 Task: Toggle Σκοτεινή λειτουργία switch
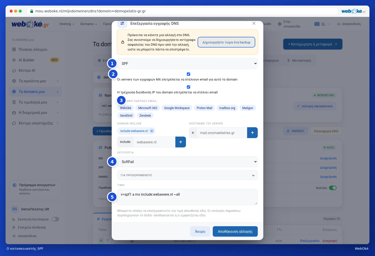click(55, 219)
